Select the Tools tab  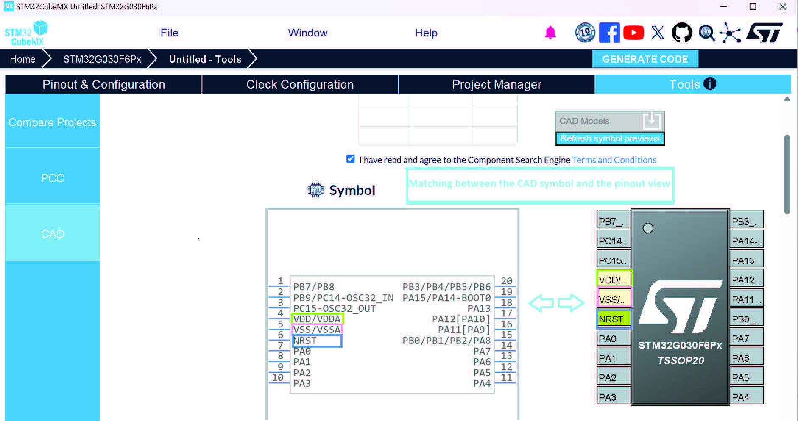click(x=693, y=84)
